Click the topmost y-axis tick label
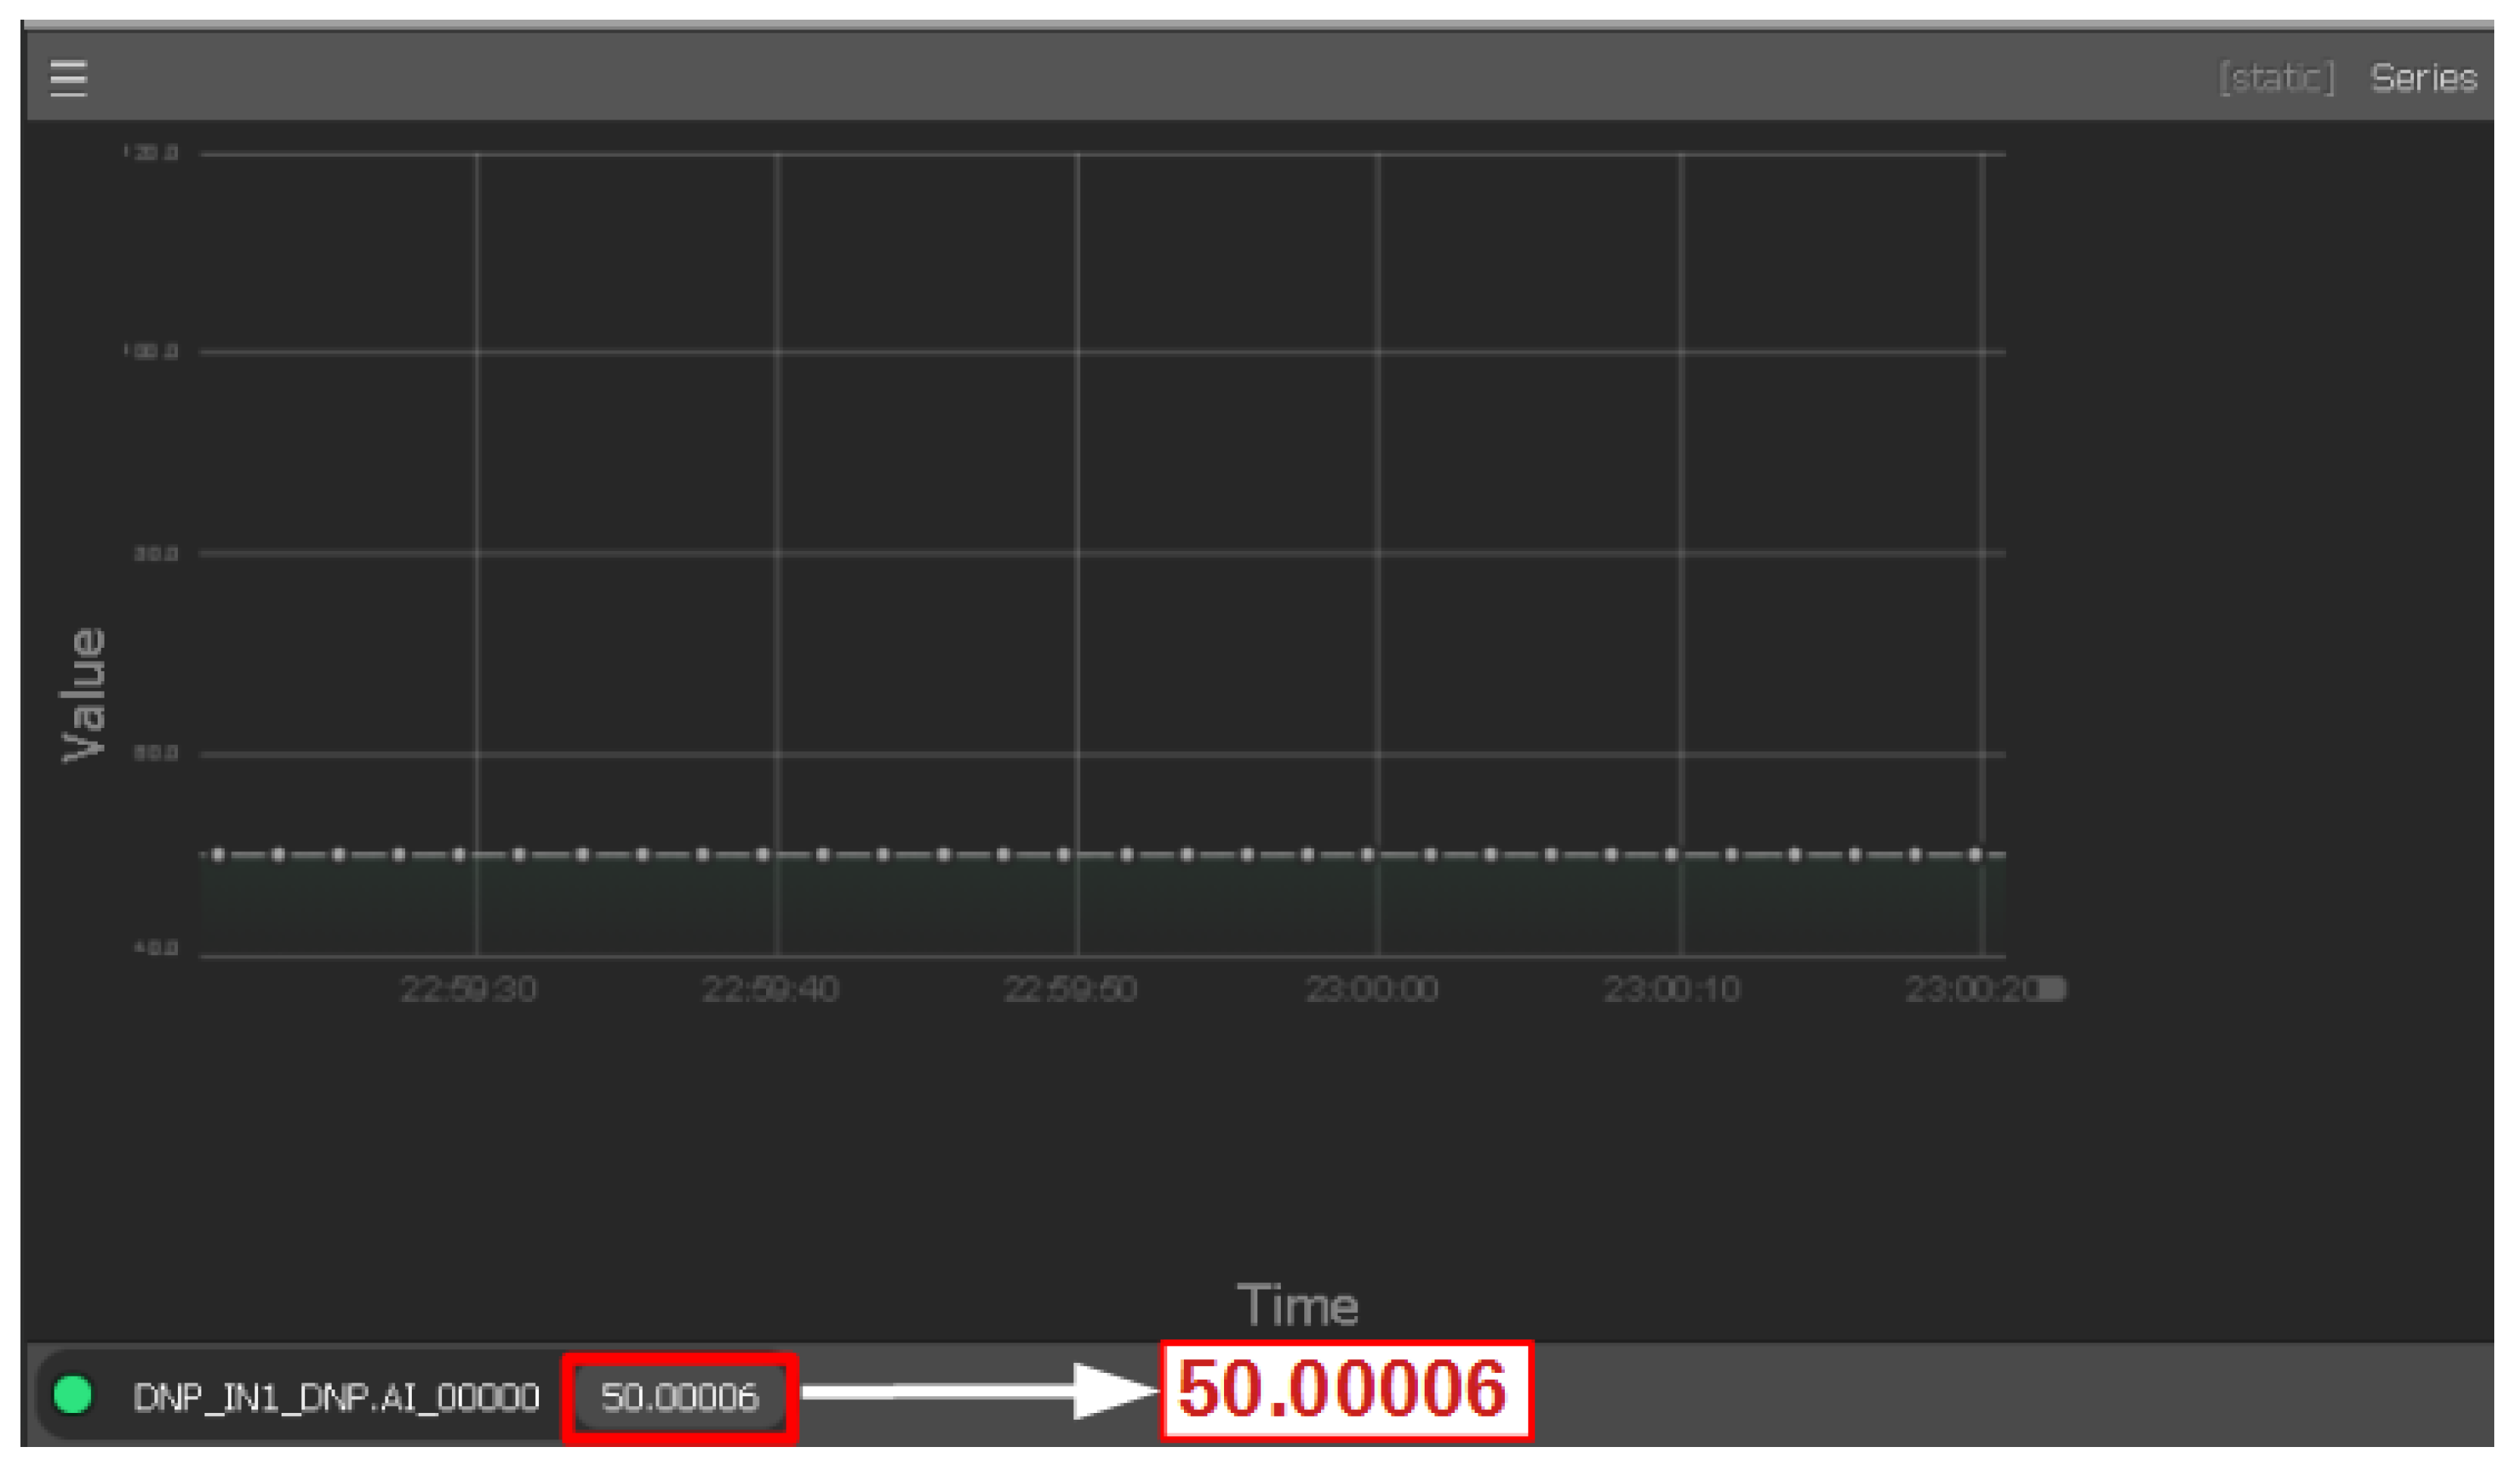This screenshot has height=1475, width=2520. [x=152, y=153]
